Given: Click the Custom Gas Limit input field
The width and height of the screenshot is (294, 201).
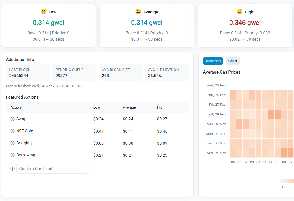Looking at the screenshot, I should click(x=52, y=169).
